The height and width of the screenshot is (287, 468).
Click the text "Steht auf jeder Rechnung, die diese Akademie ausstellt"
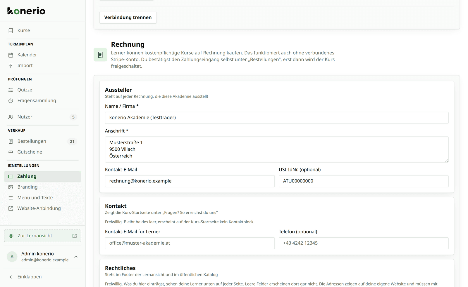click(157, 96)
